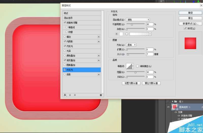Toggle the 斜面和浮雕 effect eye in layers panel
Screen dimensions: 203x133
[x=179, y=116]
